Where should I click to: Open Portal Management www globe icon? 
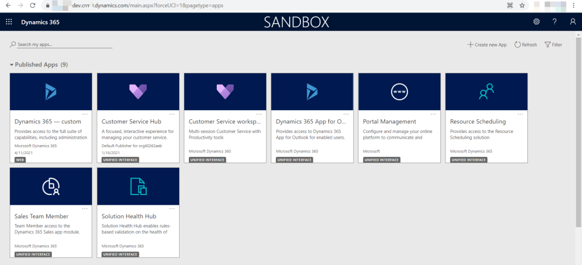[399, 92]
